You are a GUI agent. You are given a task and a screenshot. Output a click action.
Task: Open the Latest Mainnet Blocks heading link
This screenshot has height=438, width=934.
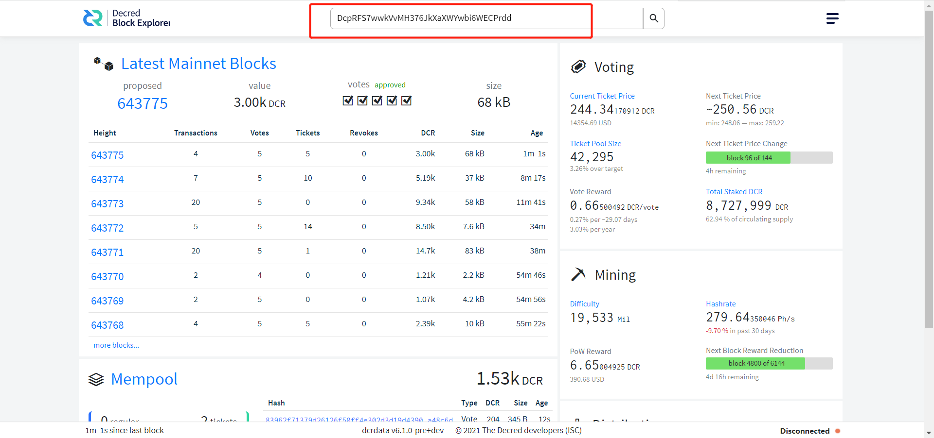(198, 64)
